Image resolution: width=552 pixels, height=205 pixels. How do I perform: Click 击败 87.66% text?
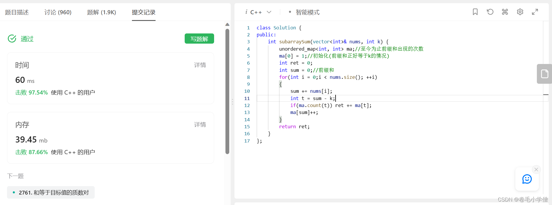point(31,152)
